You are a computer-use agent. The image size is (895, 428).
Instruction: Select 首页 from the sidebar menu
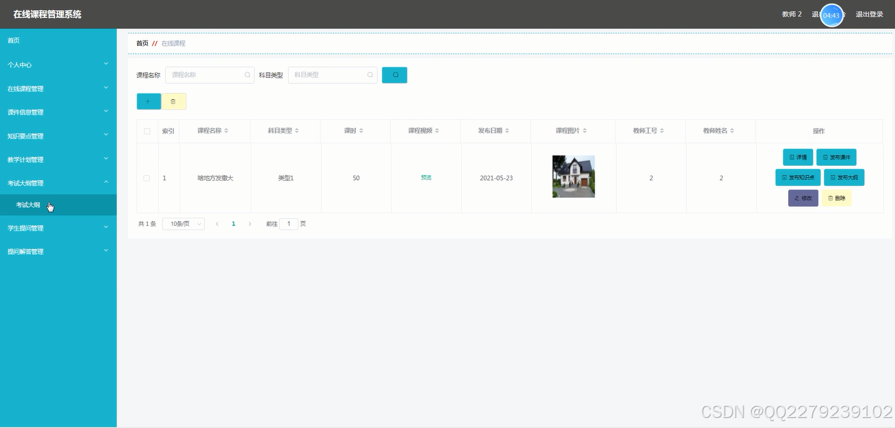click(58, 40)
